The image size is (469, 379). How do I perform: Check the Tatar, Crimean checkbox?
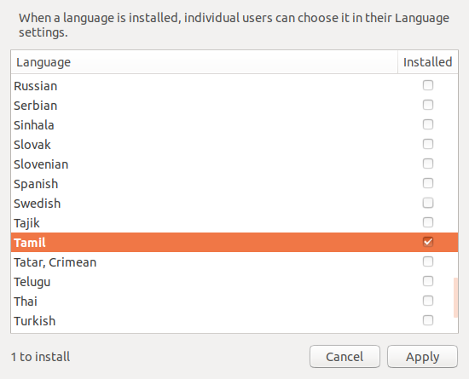point(428,261)
